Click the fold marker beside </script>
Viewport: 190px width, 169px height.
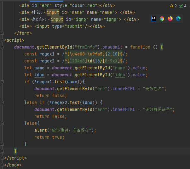(2, 158)
